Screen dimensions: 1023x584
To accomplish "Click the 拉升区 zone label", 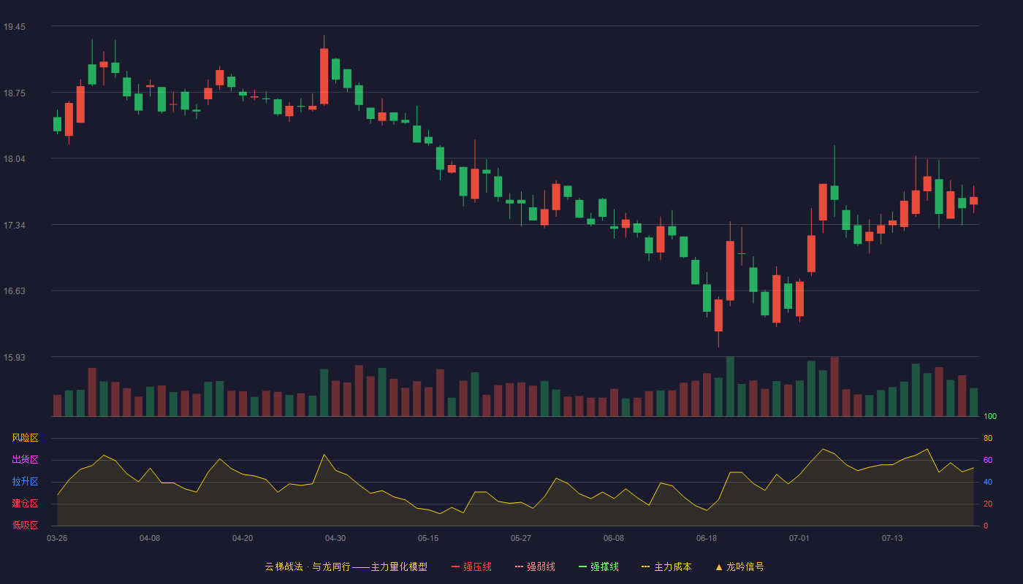I will 25,482.
